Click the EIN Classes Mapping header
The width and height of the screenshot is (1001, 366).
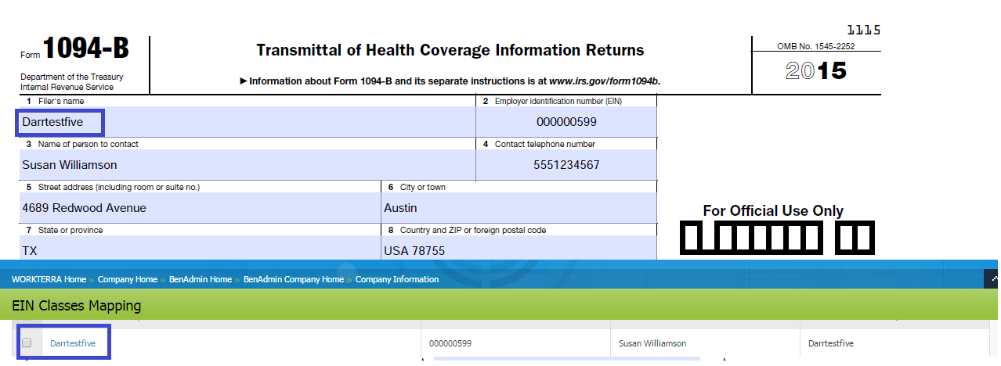77,306
